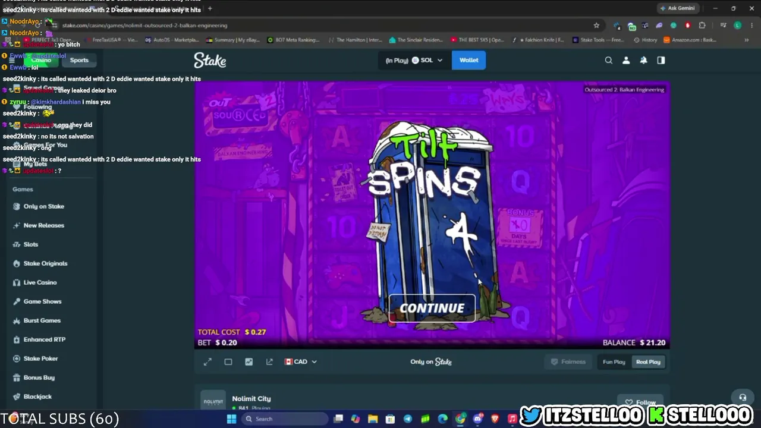The height and width of the screenshot is (428, 761).
Task: Open Game Shows category
Action: (x=42, y=301)
